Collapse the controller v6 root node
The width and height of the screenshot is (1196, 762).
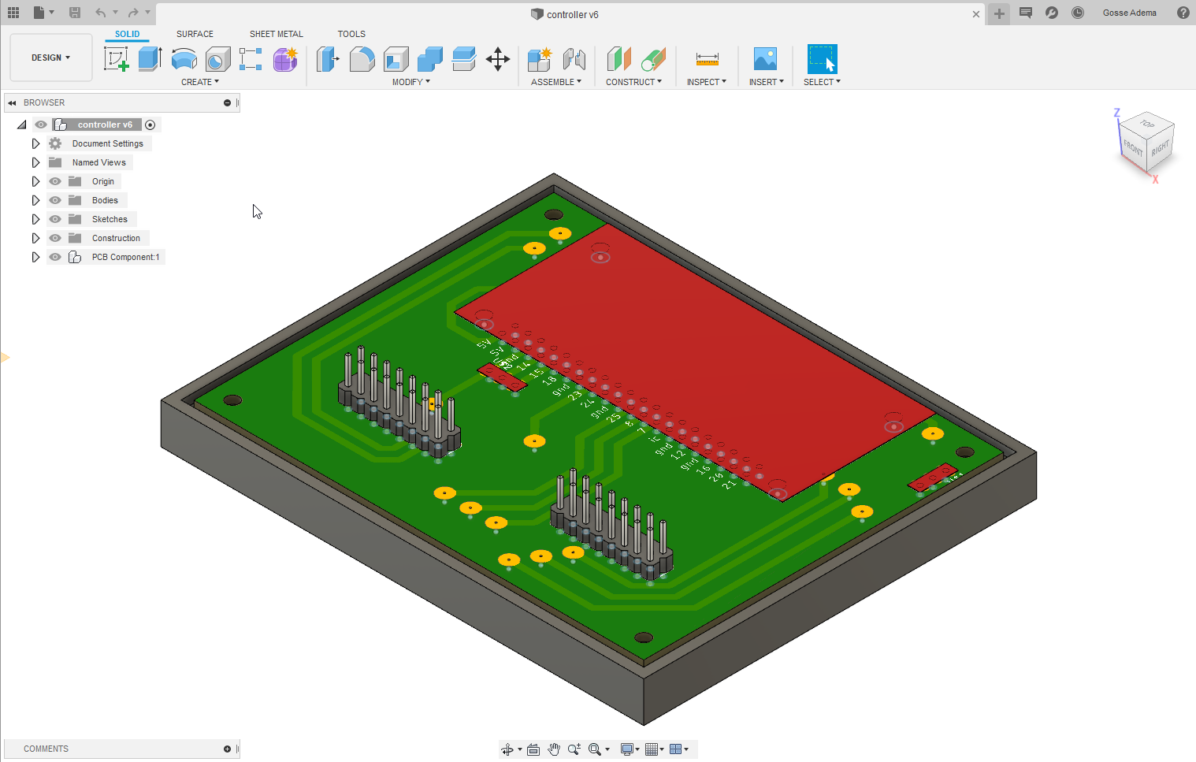click(x=22, y=125)
